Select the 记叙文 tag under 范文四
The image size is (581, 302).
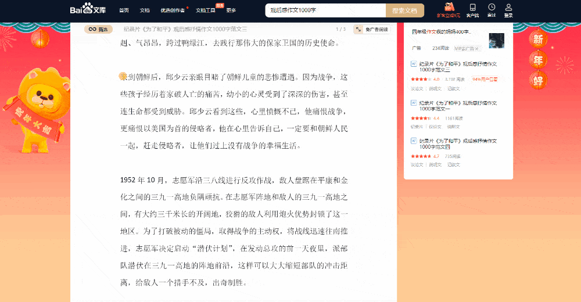coord(454,165)
